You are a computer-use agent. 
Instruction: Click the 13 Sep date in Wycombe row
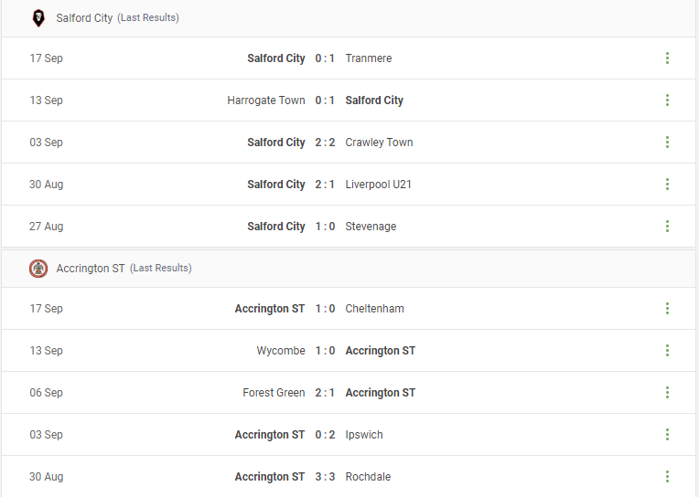pyautogui.click(x=47, y=351)
